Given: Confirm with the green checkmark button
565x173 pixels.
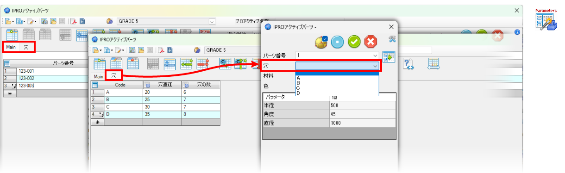Looking at the screenshot, I should coord(354,42).
